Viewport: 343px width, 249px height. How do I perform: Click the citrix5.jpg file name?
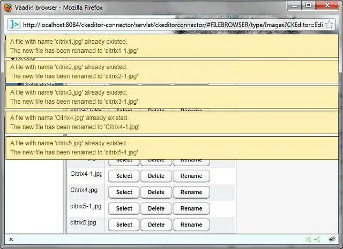(83, 223)
